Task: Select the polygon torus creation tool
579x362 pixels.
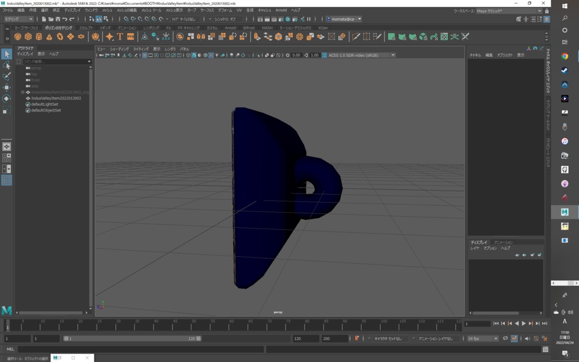Action: (x=60, y=36)
